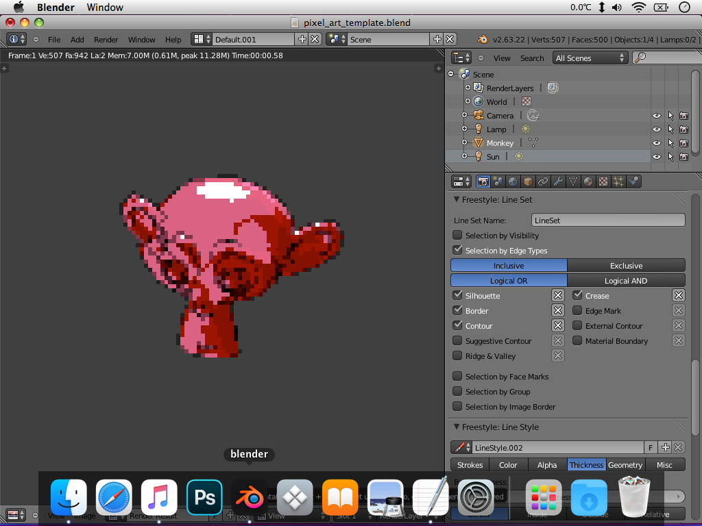
Task: Open the World properties globe tab
Action: 513,181
